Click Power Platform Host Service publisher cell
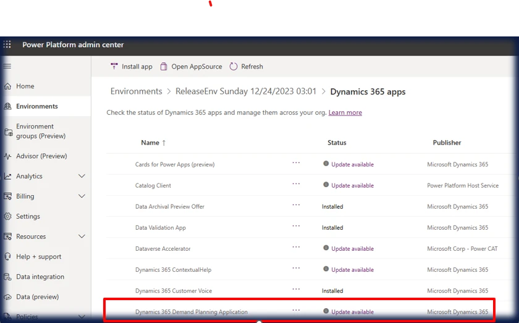Screen dimensions: 519x323 click(x=463, y=186)
